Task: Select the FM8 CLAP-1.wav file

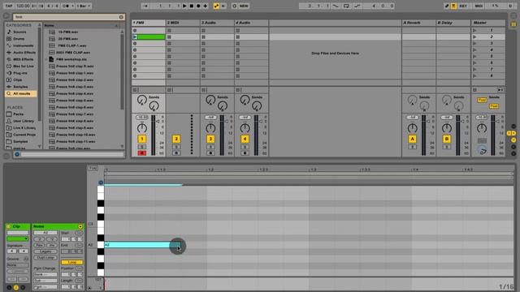Action: click(72, 45)
